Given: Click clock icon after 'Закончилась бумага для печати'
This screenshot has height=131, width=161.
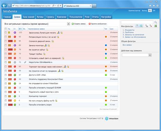Looking at the screenshot, I should [61, 33].
